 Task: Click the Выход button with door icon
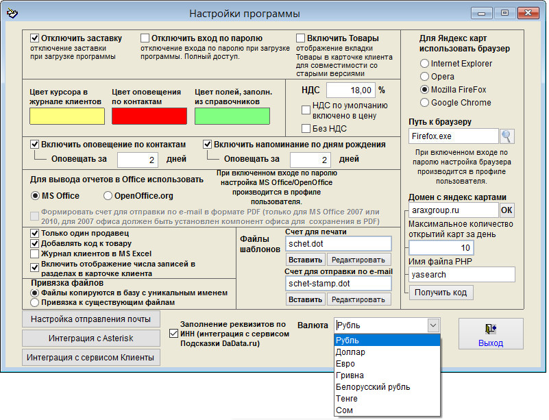491,334
